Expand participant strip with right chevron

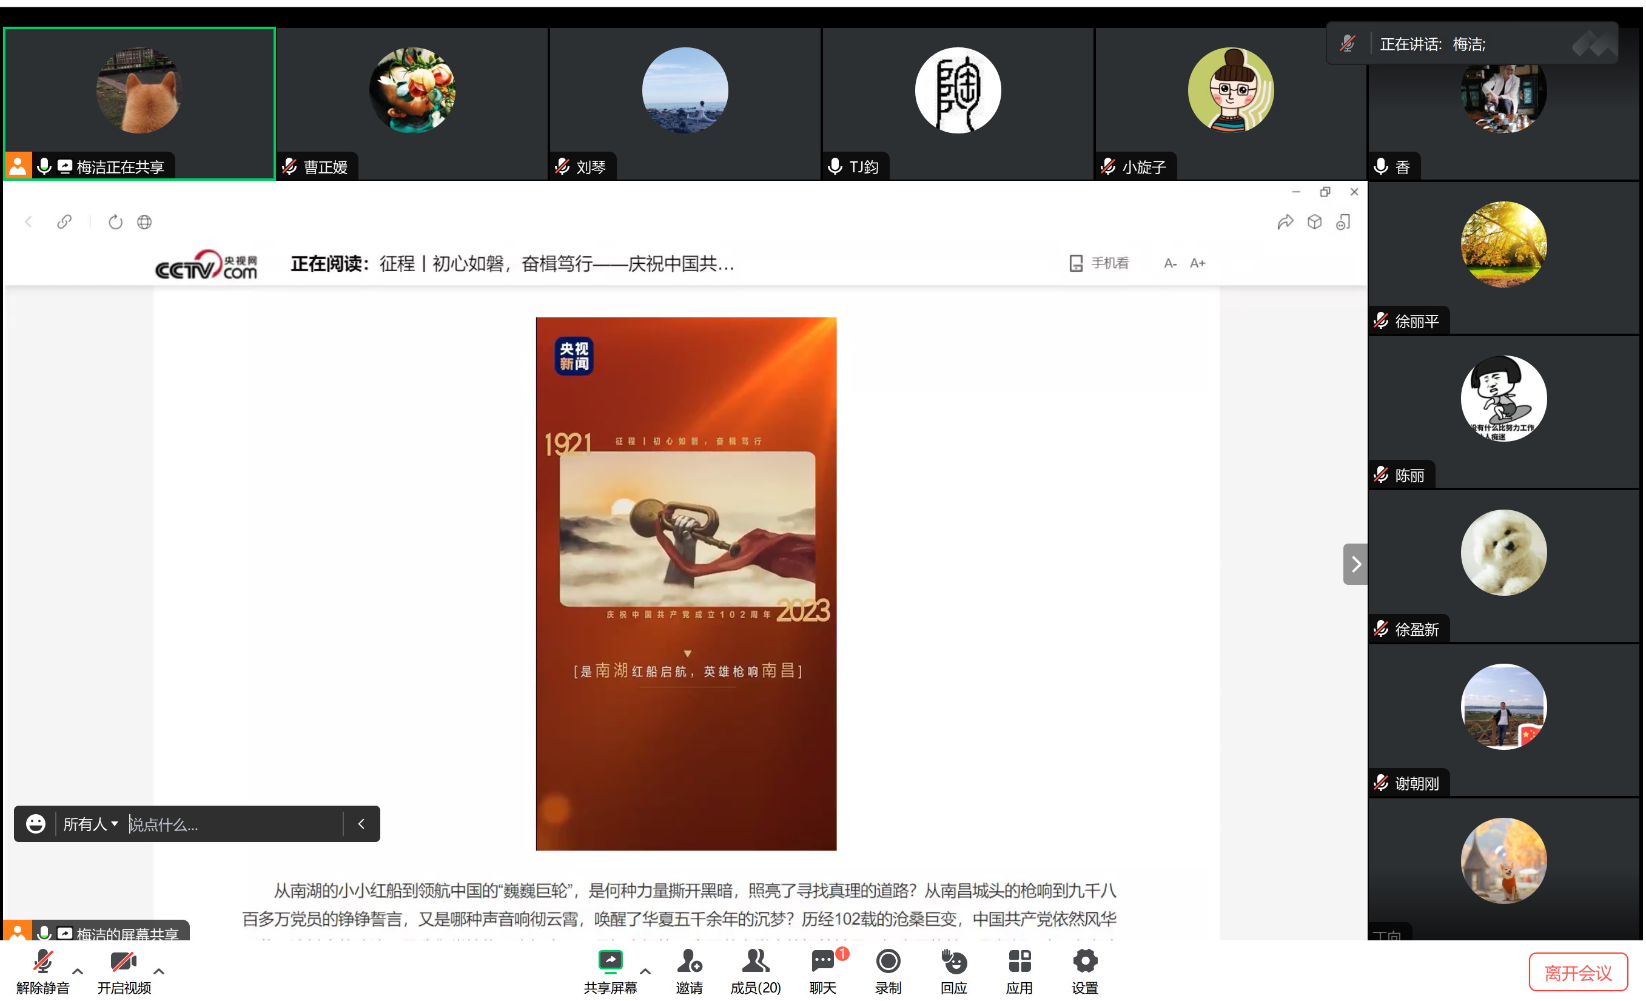pos(1355,564)
